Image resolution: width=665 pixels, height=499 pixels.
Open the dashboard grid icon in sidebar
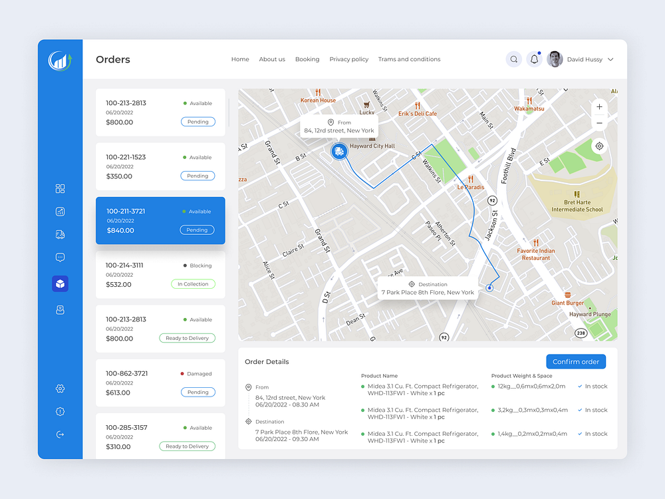click(x=60, y=188)
